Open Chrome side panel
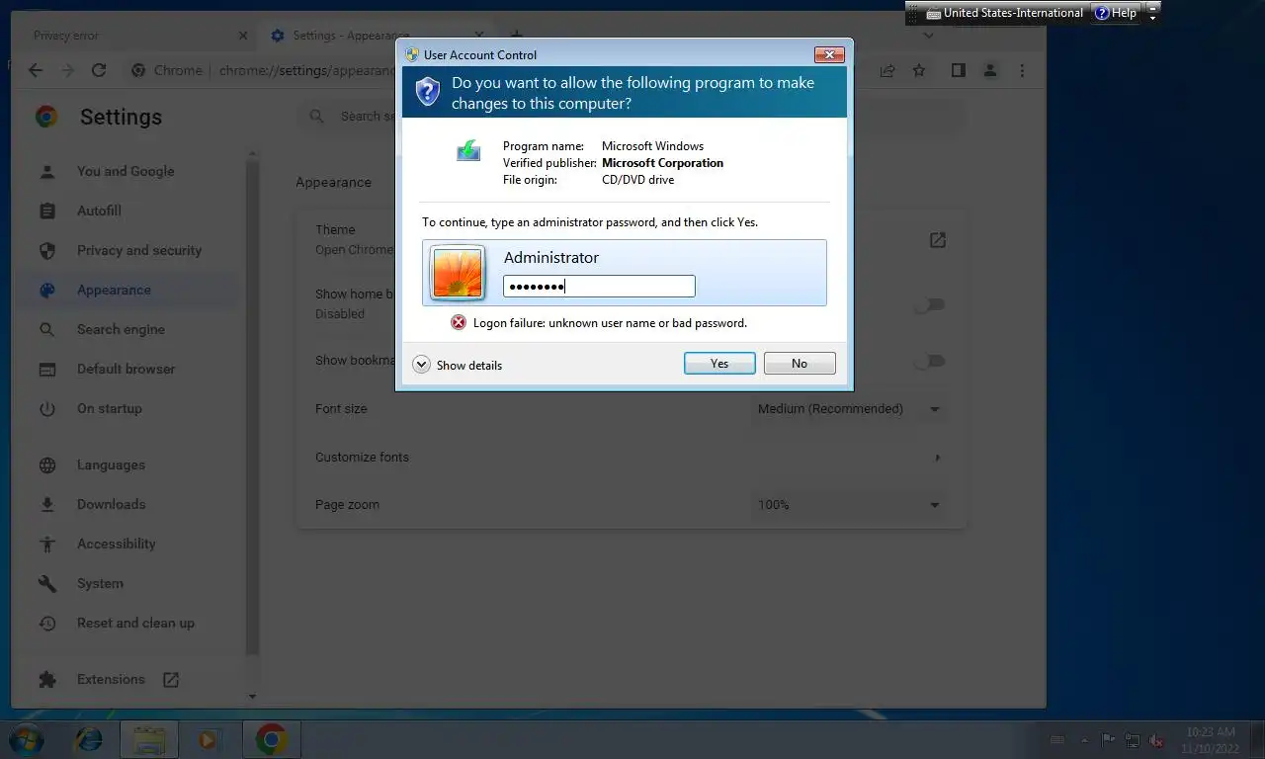The width and height of the screenshot is (1265, 759). click(x=958, y=70)
